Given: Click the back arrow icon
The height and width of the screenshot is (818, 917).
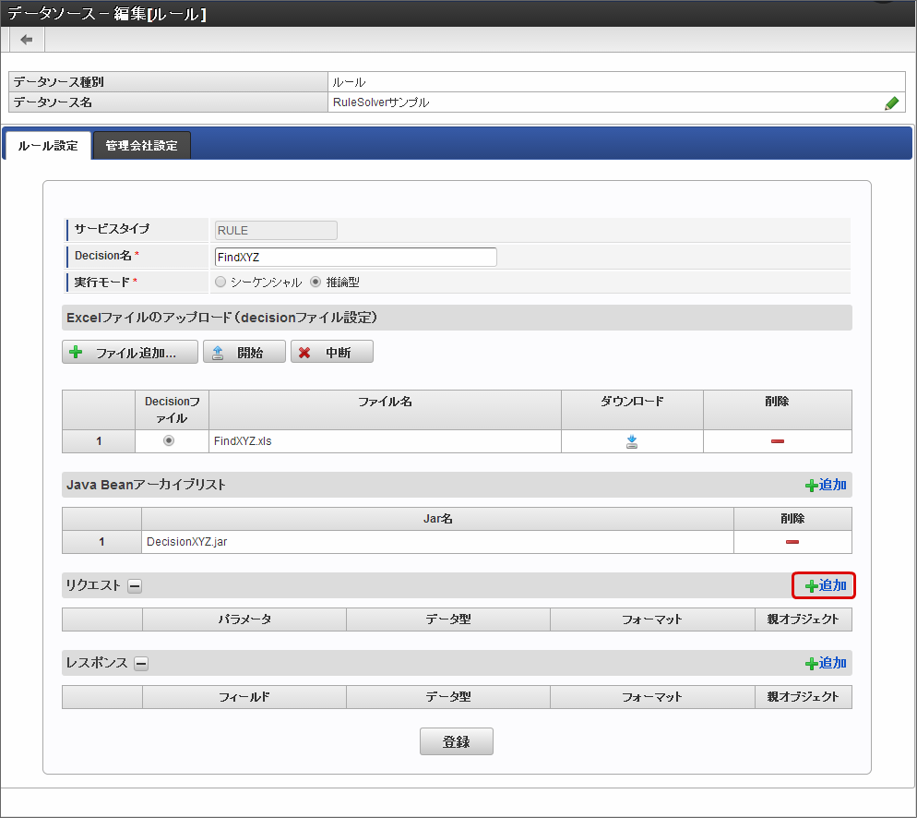Looking at the screenshot, I should [27, 40].
